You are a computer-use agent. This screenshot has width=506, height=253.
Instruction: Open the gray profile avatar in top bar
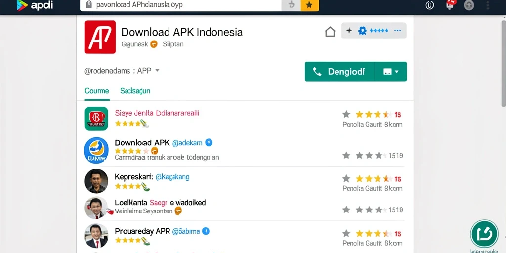[469, 5]
